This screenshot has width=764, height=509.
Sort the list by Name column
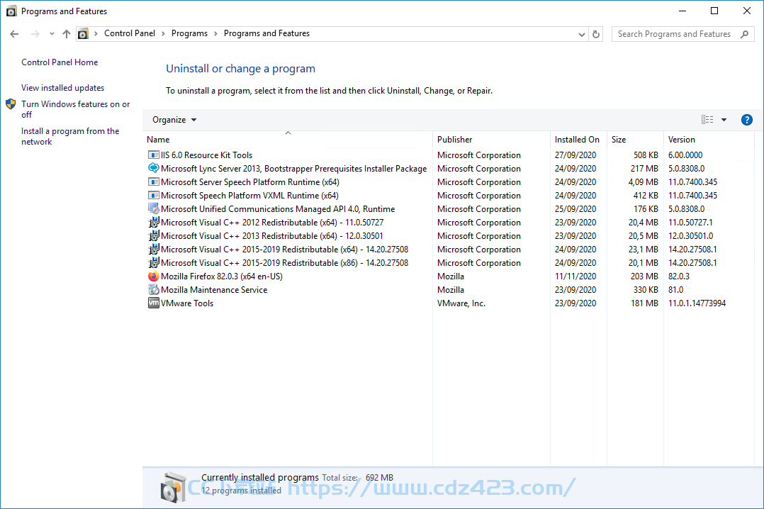click(x=288, y=140)
